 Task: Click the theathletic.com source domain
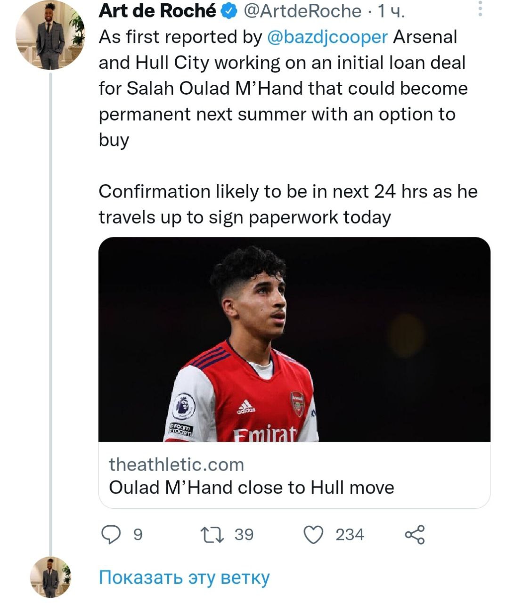[x=177, y=464]
